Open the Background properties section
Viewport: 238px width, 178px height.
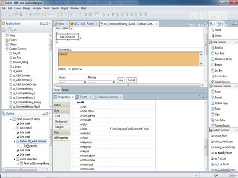click(62, 122)
